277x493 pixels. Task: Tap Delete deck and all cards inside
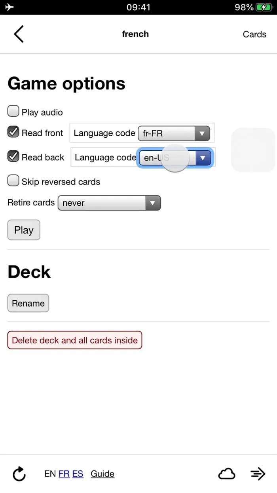coord(74,340)
